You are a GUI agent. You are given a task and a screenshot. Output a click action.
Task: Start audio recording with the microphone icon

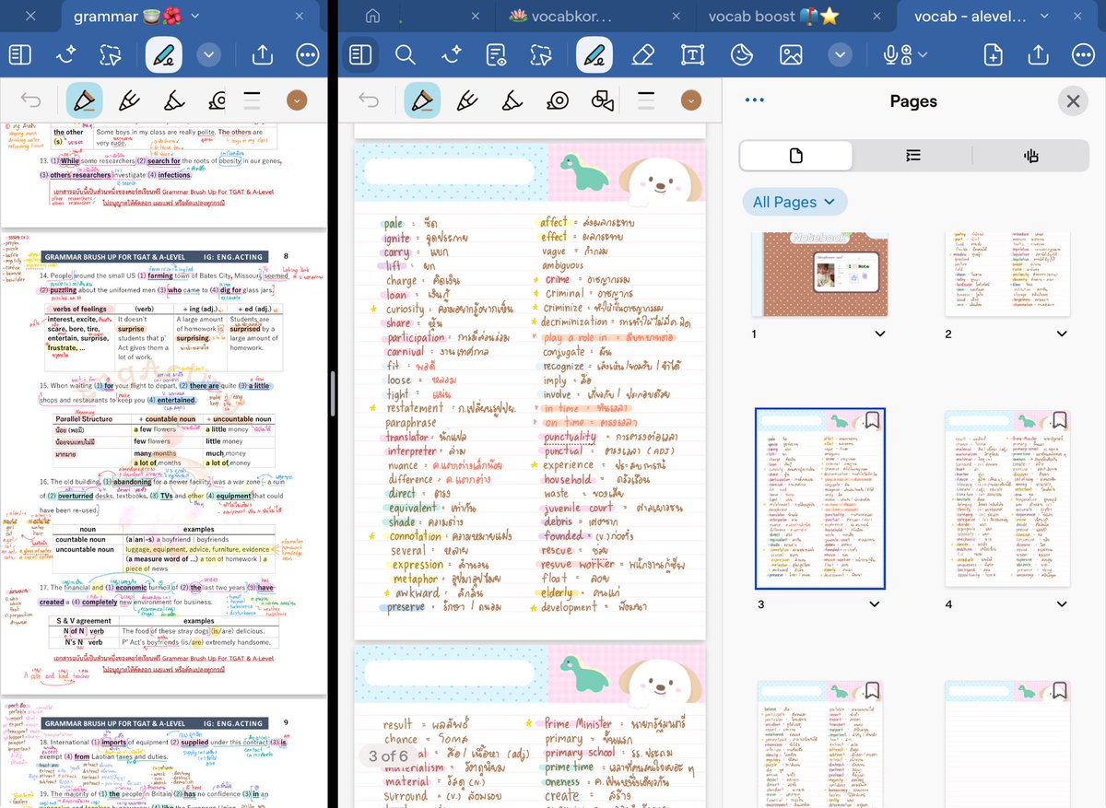(891, 55)
